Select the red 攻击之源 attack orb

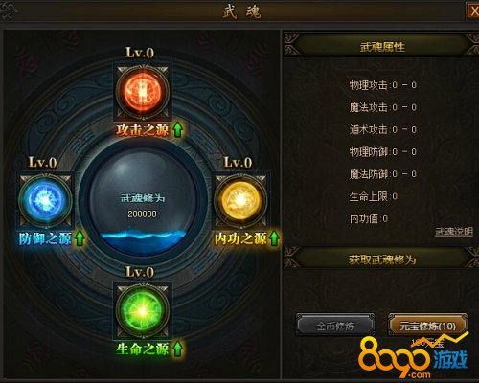143,91
